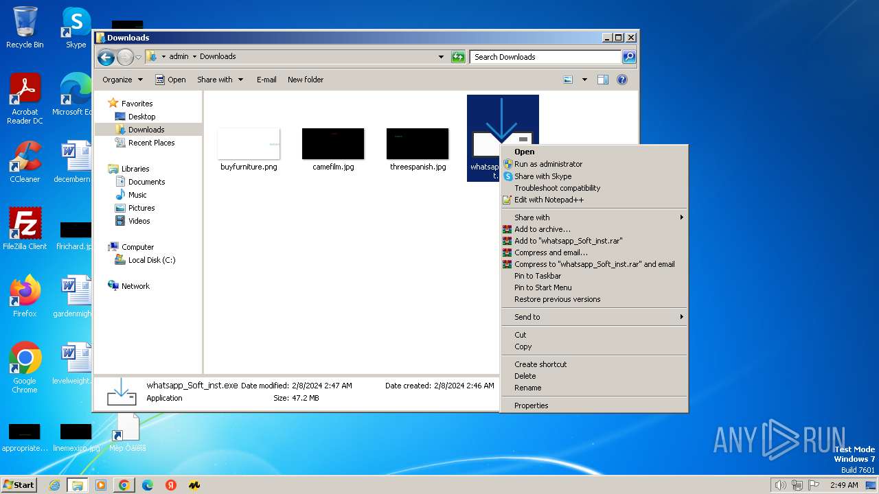Choose Share with Skype
The image size is (879, 494).
[594, 176]
